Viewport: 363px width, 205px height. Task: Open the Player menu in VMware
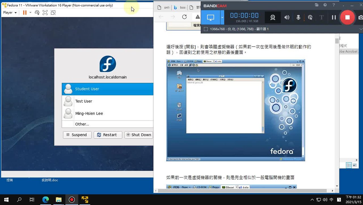[x=10, y=12]
